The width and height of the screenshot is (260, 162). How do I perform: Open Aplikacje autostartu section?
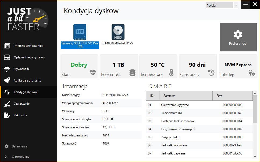click(x=29, y=80)
